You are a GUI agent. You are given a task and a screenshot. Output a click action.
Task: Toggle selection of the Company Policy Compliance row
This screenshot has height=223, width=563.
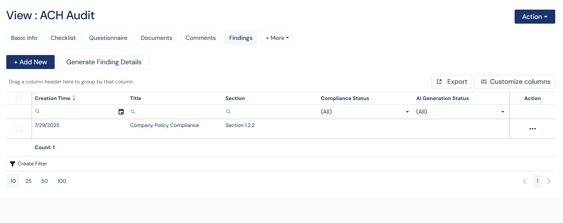(x=18, y=128)
